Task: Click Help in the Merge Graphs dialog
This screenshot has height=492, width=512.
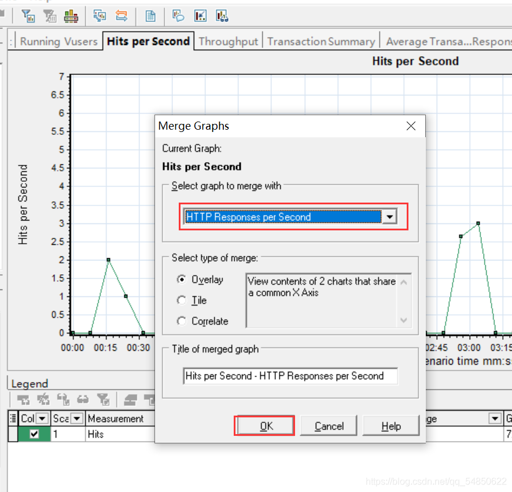Action: 391,425
